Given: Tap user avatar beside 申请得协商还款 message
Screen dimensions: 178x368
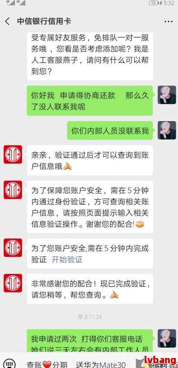Looking at the screenshot, I should [x=167, y=95].
